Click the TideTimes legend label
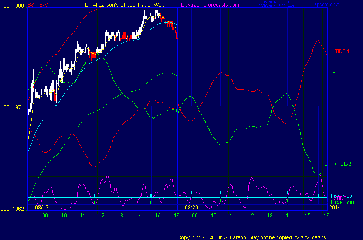The width and height of the screenshot is (363, 240). coord(340,196)
